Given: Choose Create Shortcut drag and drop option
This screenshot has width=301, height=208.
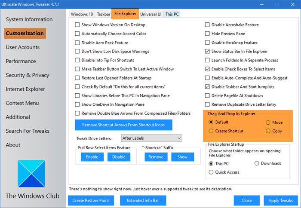Looking at the screenshot, I should coord(211,131).
